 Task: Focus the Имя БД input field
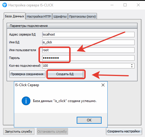click(x=88, y=42)
